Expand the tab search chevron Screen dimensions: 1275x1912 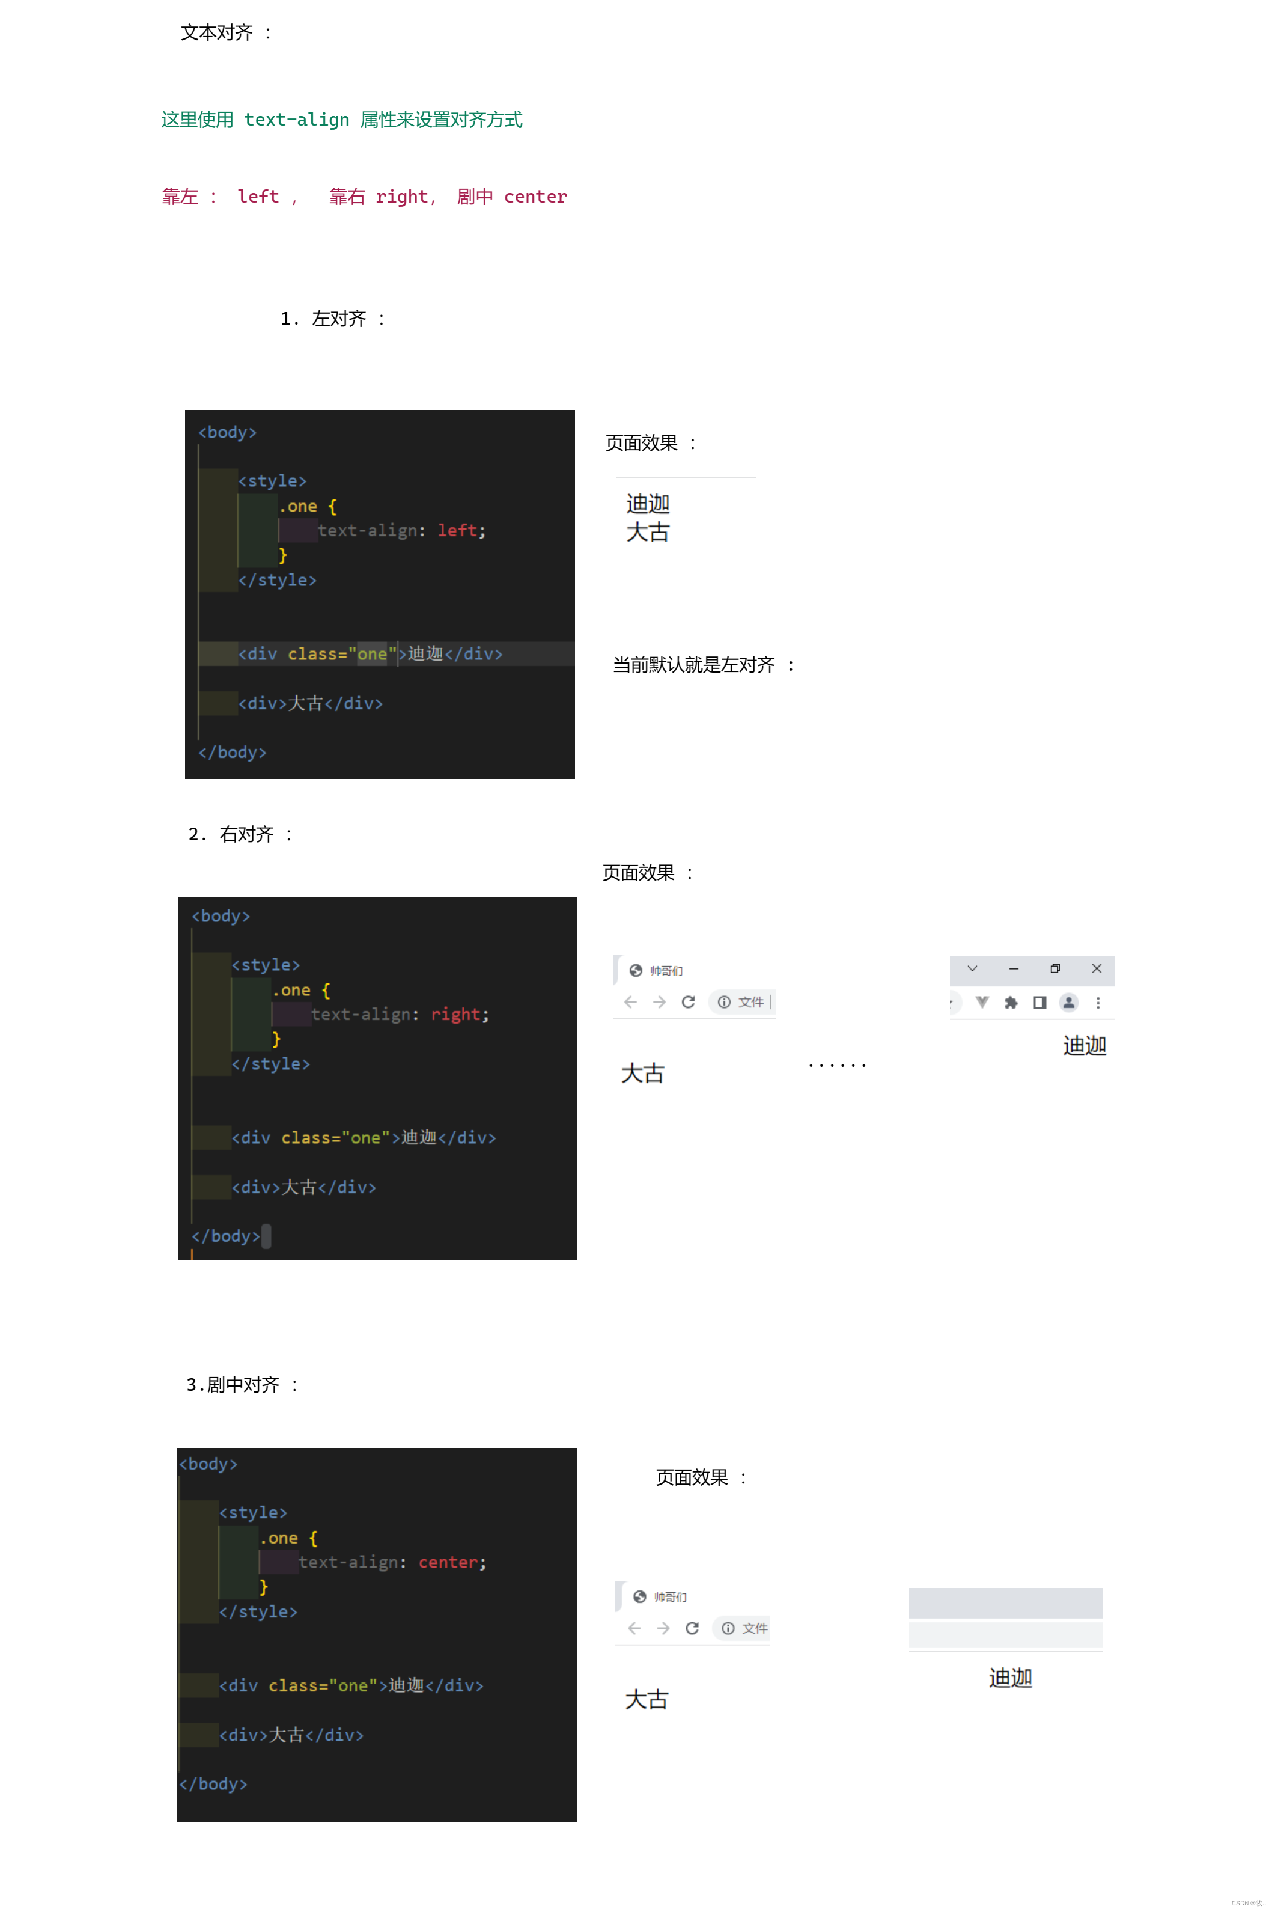coord(972,968)
